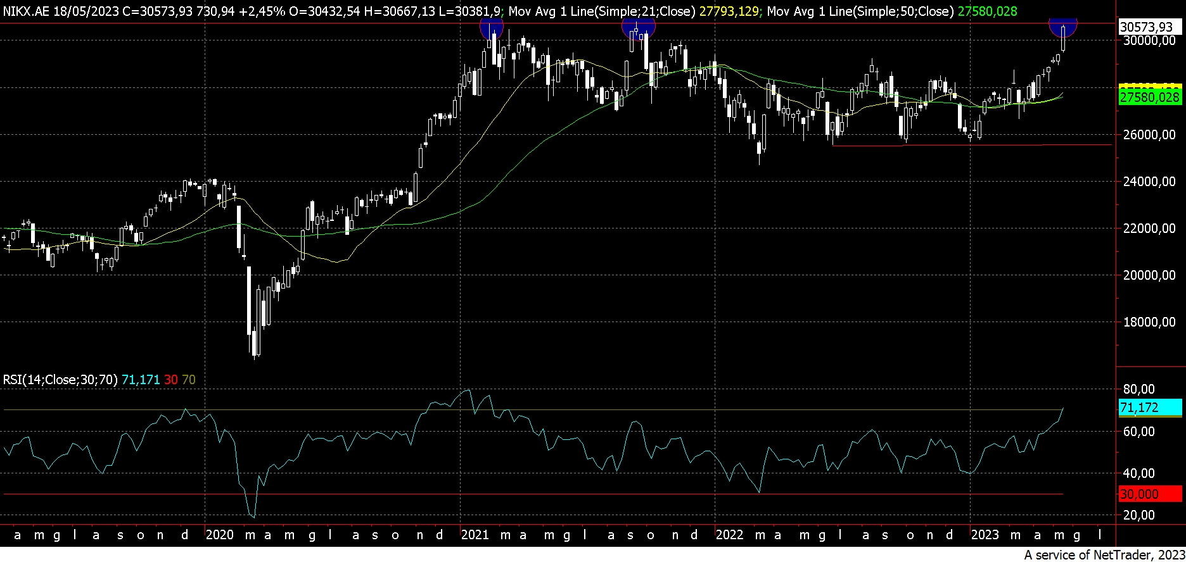Screen dimensions: 1186x562
Task: Click the 80,00 RSI axis label
Action: [1138, 389]
